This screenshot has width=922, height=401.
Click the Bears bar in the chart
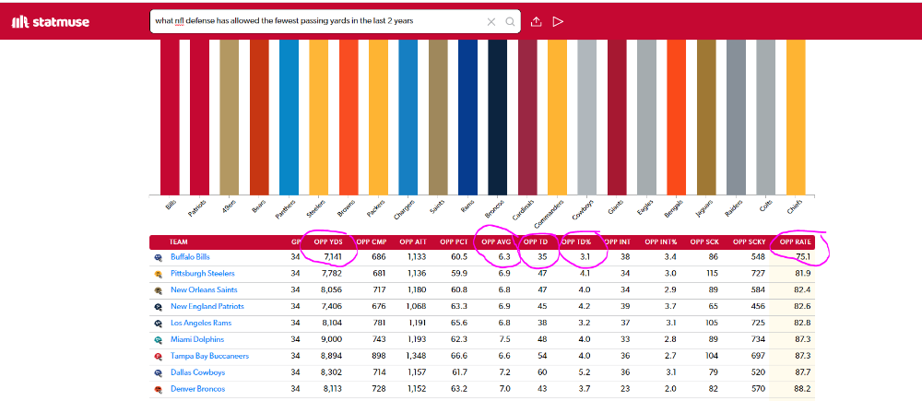[259, 117]
